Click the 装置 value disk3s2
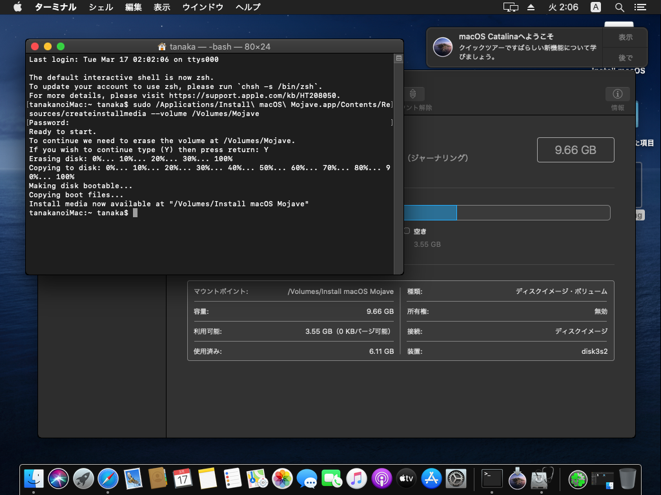The image size is (661, 495). pyautogui.click(x=595, y=351)
